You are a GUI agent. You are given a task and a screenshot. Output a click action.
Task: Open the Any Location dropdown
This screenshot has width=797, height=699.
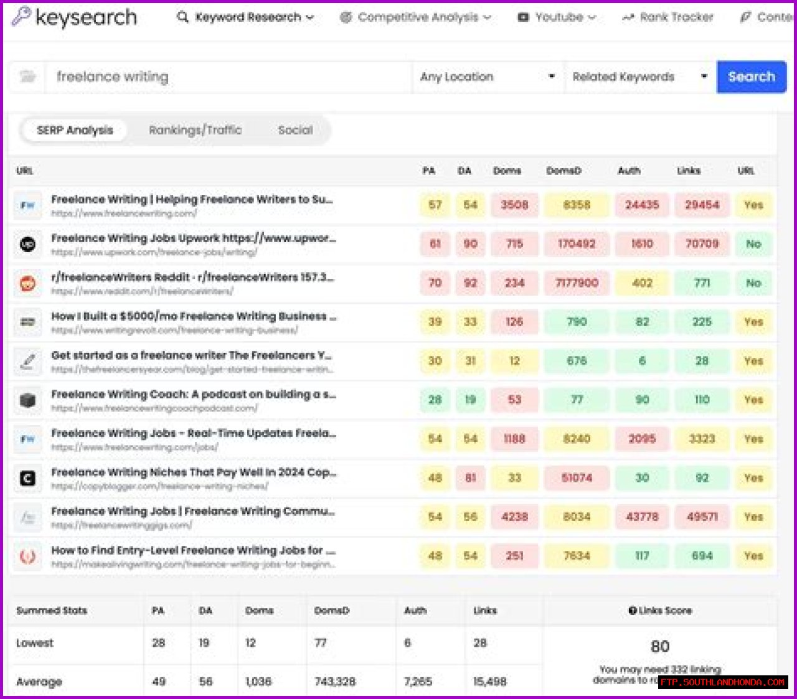click(x=487, y=77)
